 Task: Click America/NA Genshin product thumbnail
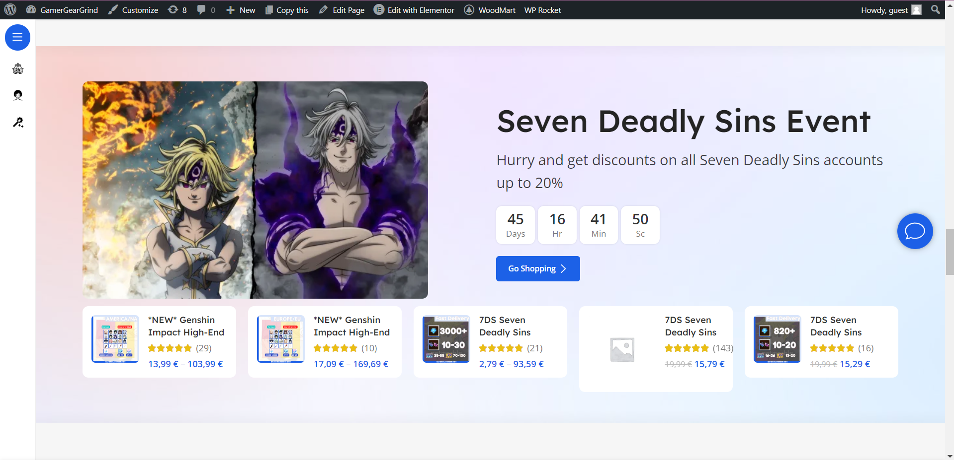tap(115, 339)
